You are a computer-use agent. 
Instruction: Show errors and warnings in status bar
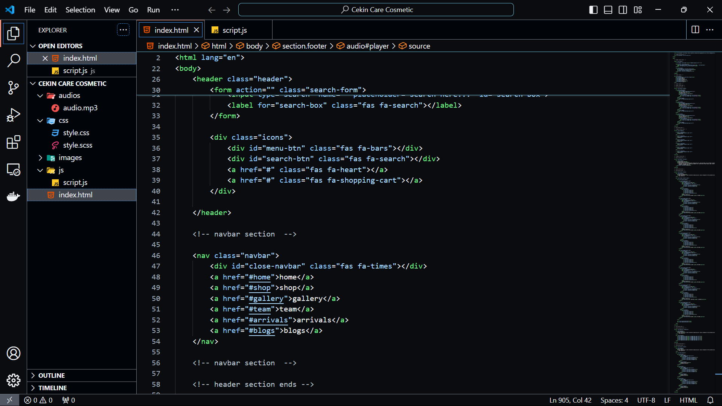click(38, 400)
